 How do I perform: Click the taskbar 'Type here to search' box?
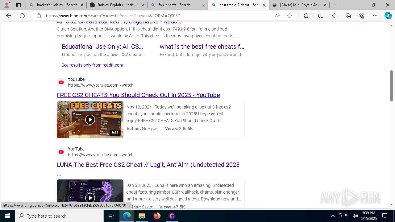pyautogui.click(x=59, y=216)
